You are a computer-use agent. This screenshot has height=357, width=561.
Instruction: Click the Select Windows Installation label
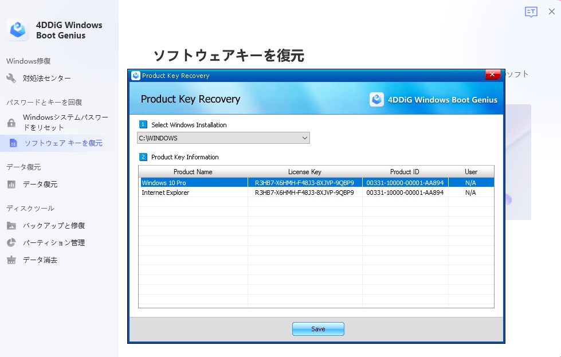pos(189,125)
